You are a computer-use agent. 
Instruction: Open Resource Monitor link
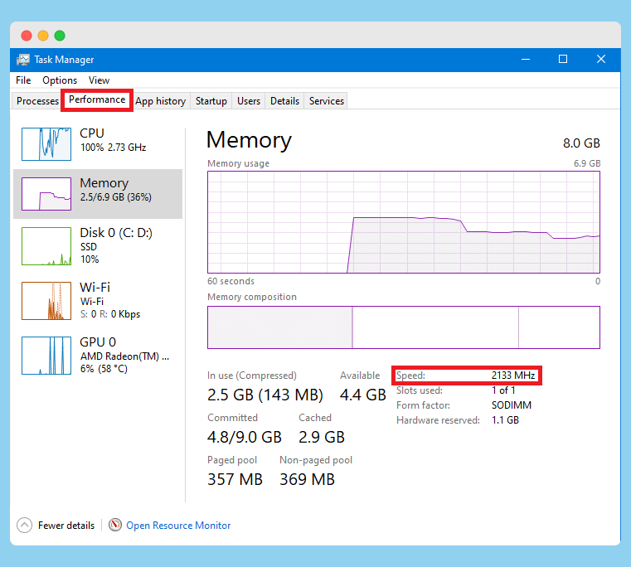[x=178, y=526]
